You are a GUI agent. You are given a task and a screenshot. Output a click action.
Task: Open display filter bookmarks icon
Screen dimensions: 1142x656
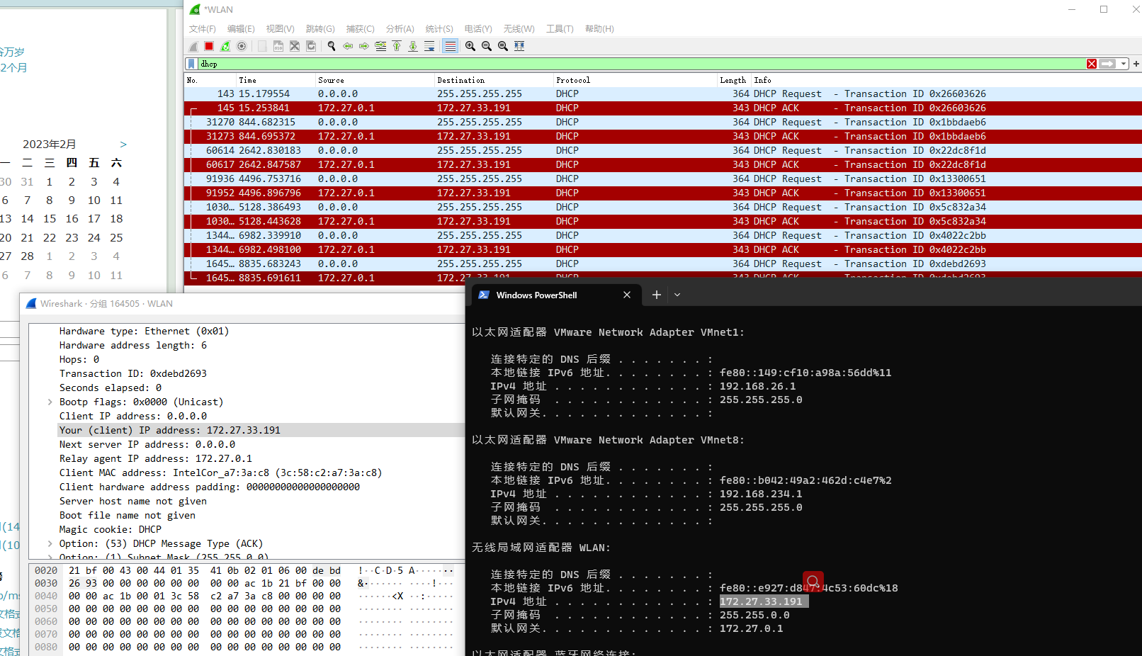click(x=191, y=64)
